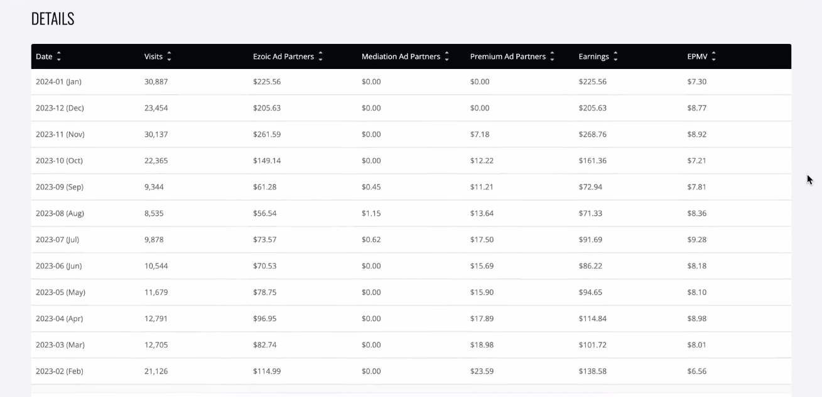Select Ezoic Ad Partners value $114.99
Image resolution: width=822 pixels, height=397 pixels.
pyautogui.click(x=267, y=371)
